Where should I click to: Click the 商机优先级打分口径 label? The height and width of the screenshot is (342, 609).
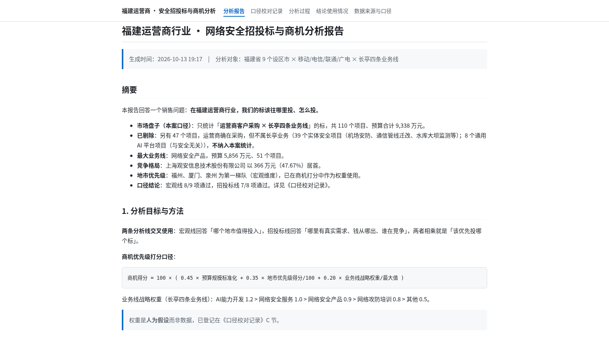coord(148,257)
